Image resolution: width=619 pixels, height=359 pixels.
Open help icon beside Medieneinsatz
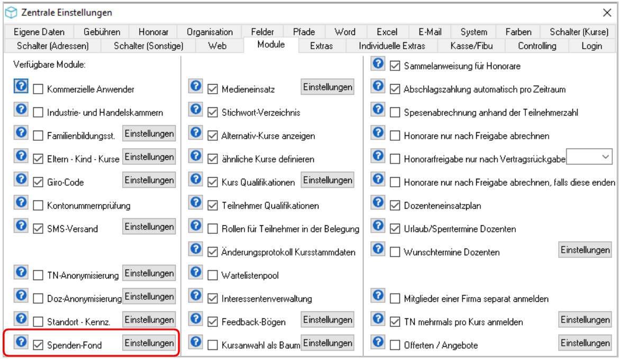coord(195,86)
